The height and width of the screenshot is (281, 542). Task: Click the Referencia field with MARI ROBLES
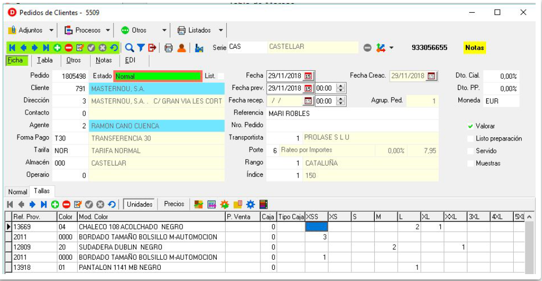351,113
